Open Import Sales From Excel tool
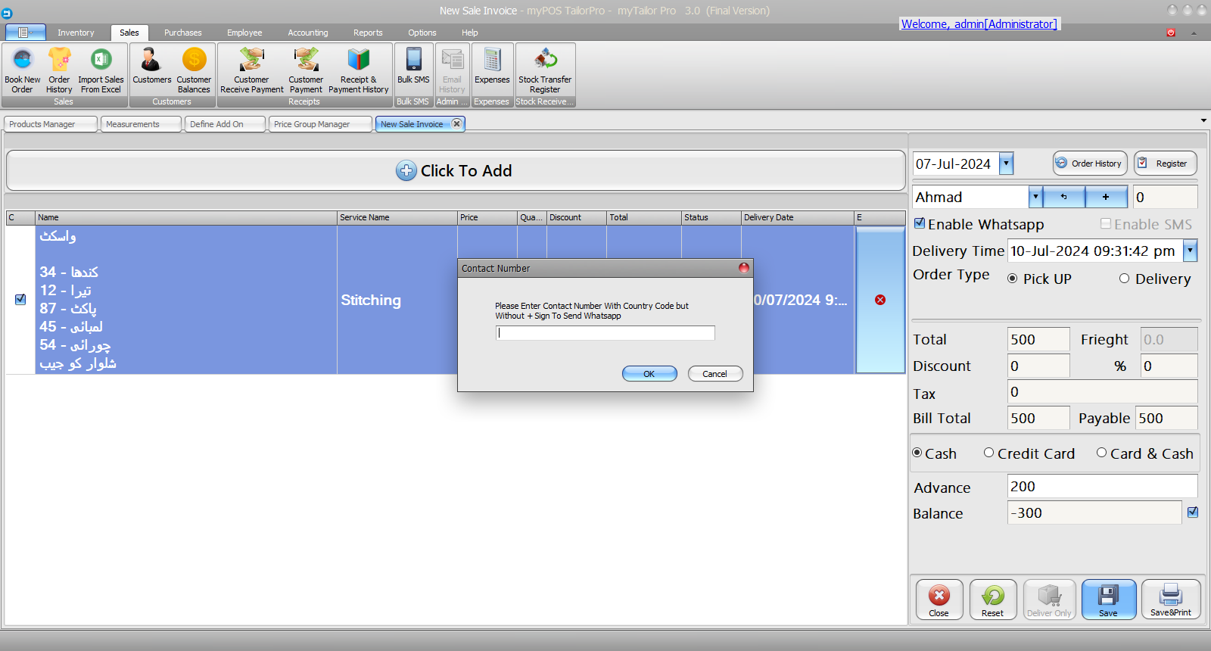1211x651 pixels. pyautogui.click(x=101, y=70)
